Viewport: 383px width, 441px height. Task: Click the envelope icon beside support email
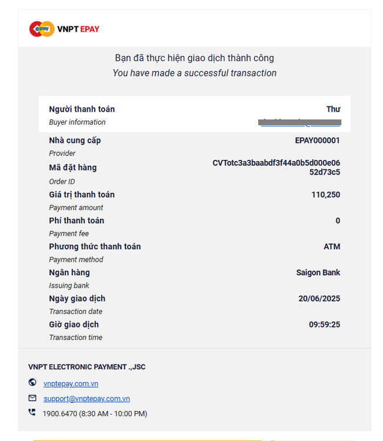coord(32,398)
